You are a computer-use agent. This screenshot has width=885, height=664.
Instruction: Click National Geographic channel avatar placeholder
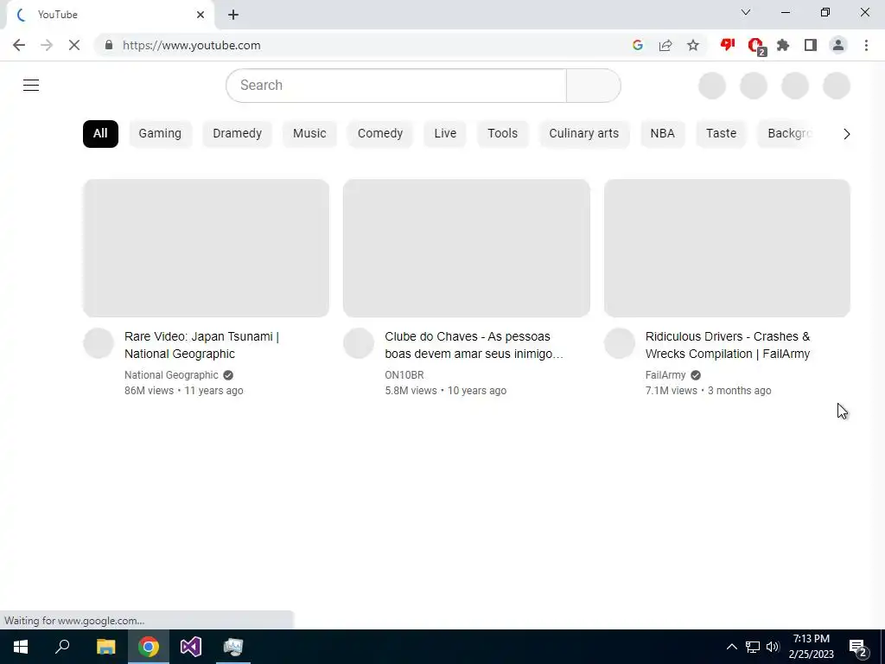point(99,342)
